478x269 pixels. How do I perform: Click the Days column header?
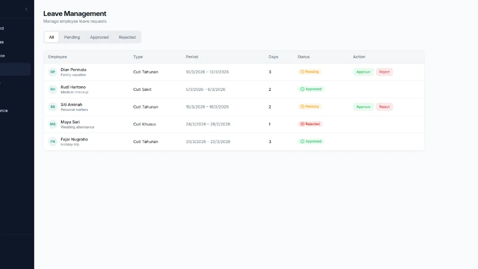[273, 57]
